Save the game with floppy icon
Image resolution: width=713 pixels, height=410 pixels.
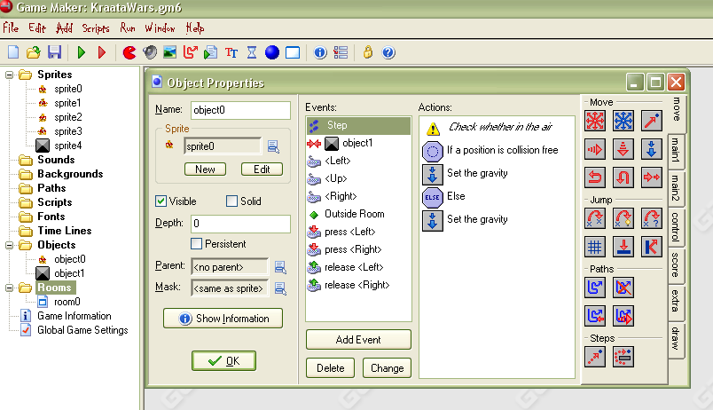coord(54,52)
